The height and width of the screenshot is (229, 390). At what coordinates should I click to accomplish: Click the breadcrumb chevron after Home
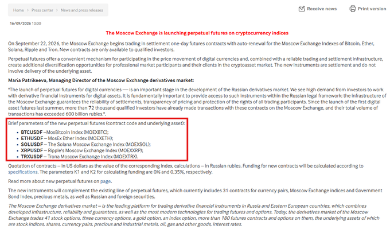28,10
